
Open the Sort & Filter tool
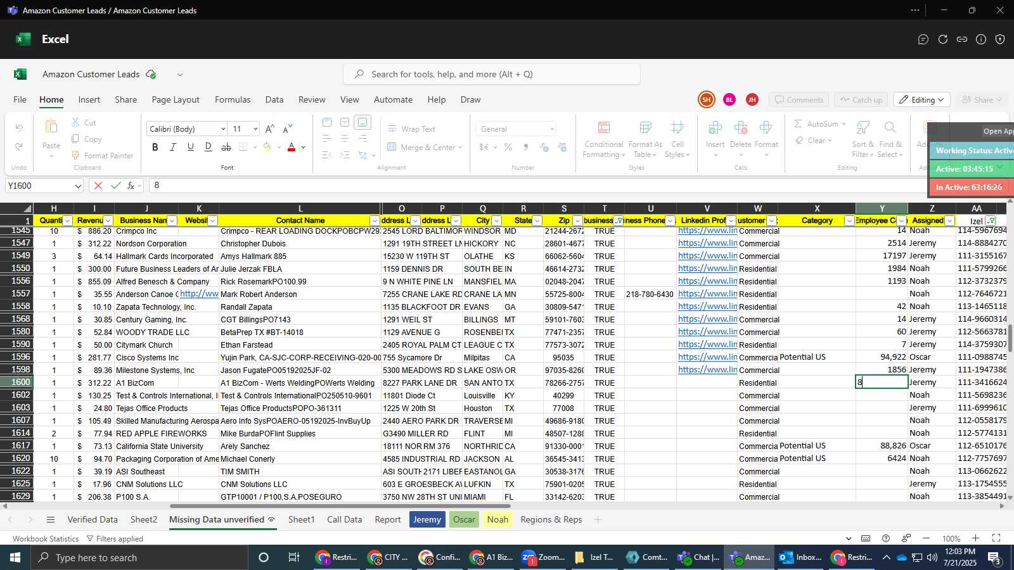point(863,139)
